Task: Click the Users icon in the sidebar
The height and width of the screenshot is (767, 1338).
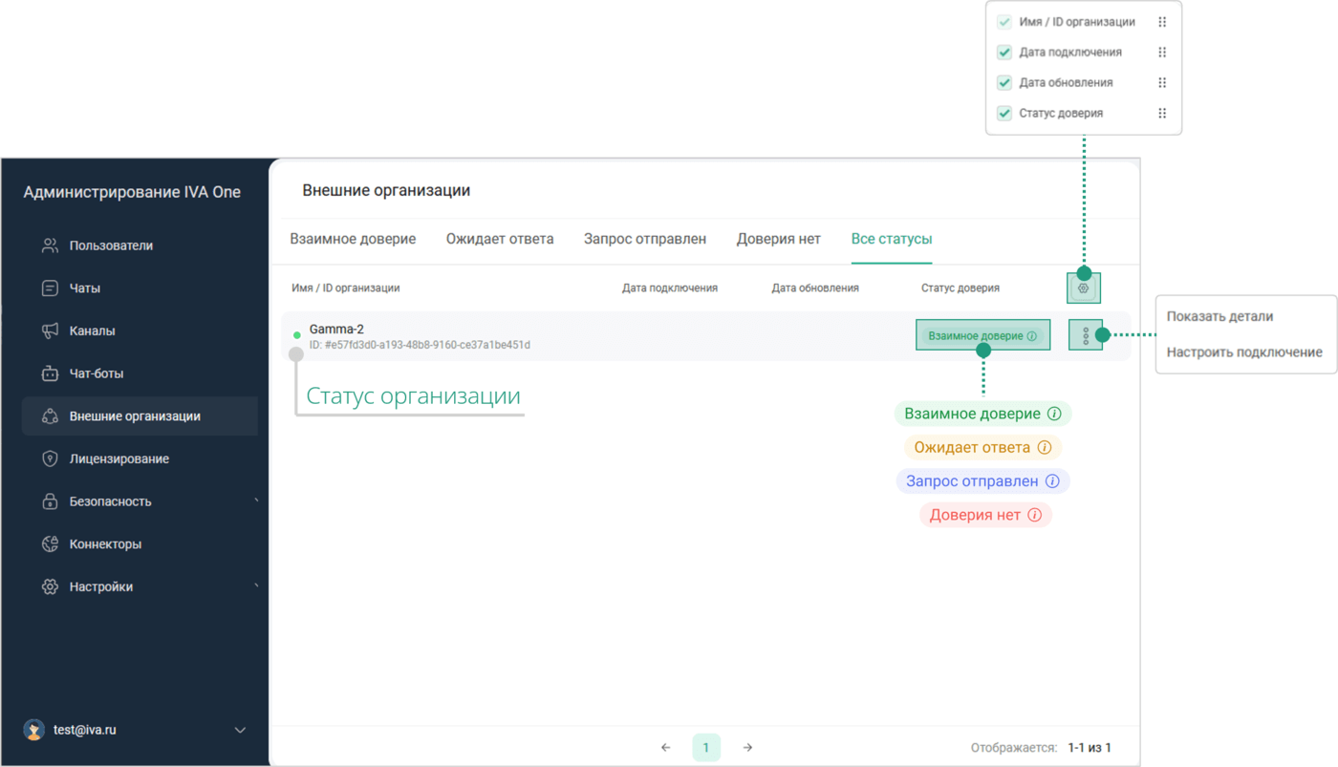Action: (x=51, y=245)
